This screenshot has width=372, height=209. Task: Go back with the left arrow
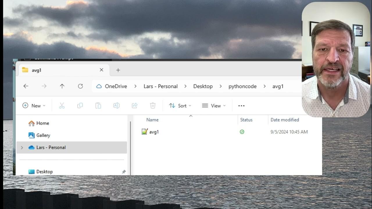[x=26, y=86]
